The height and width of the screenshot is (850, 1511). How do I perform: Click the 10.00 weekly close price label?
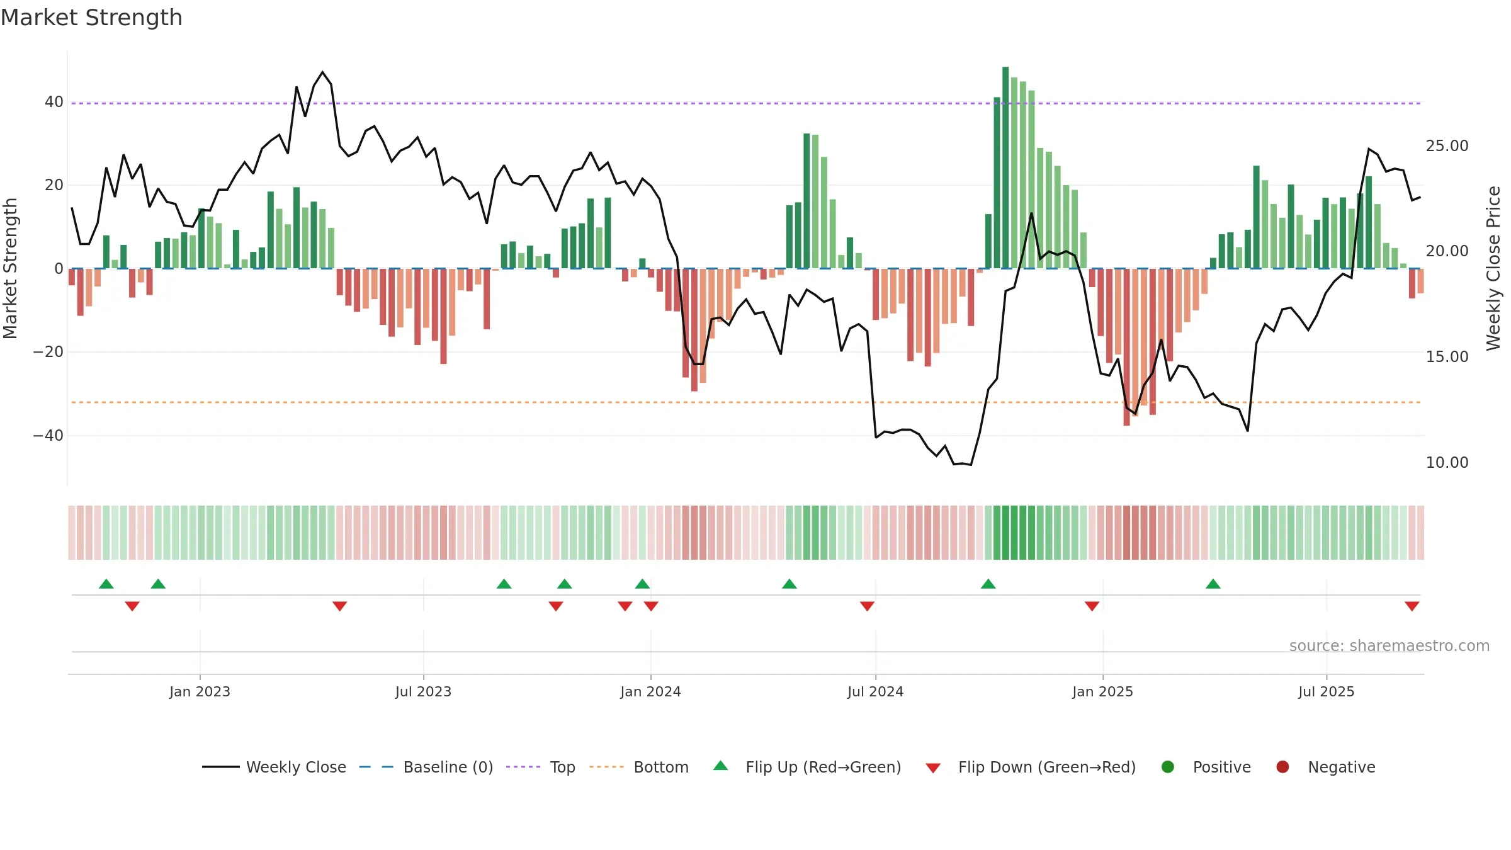click(x=1447, y=463)
